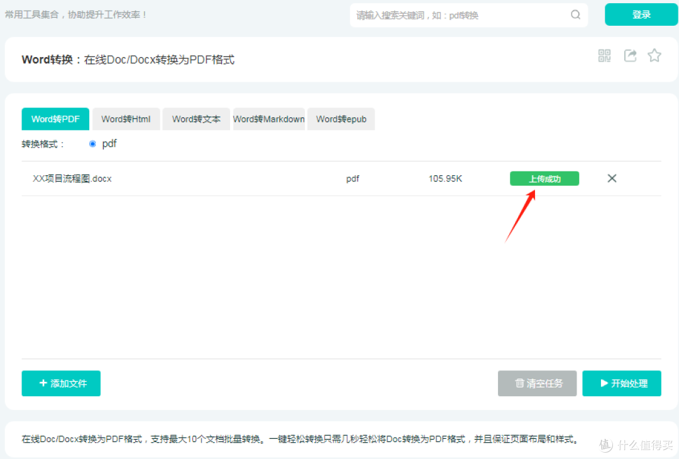Viewport: 679px width, 459px height.
Task: Click the 添加文件 button
Action: (61, 383)
